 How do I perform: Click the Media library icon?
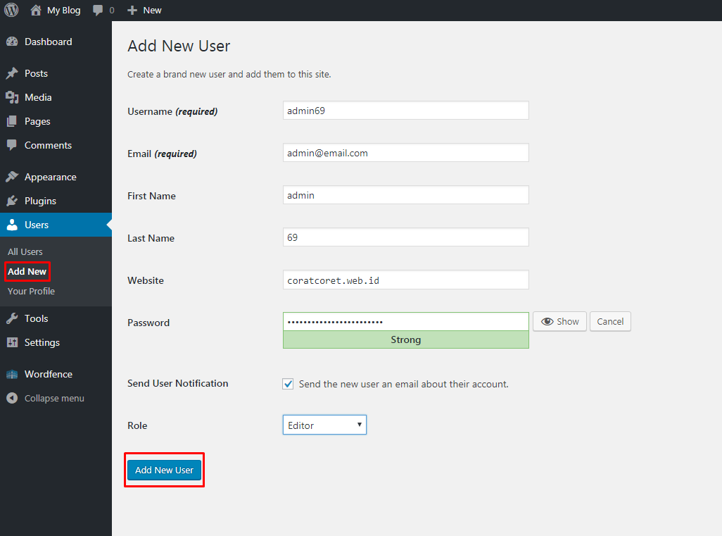(x=12, y=98)
